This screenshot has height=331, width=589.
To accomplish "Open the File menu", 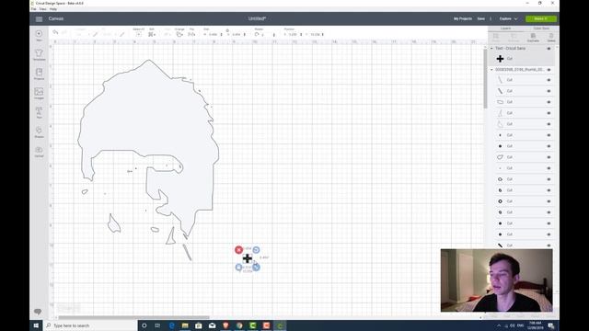I will coord(33,9).
